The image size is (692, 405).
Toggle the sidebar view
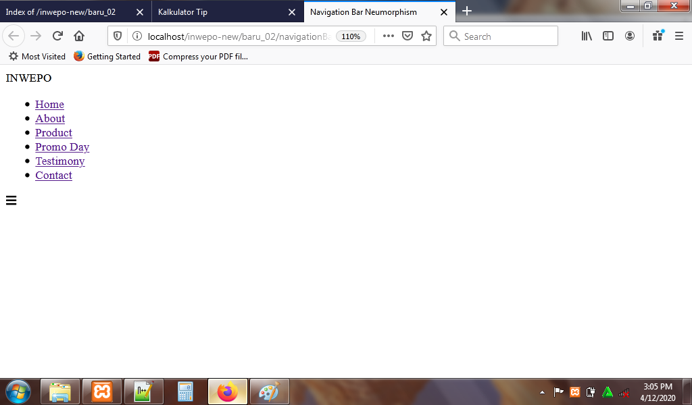click(608, 36)
